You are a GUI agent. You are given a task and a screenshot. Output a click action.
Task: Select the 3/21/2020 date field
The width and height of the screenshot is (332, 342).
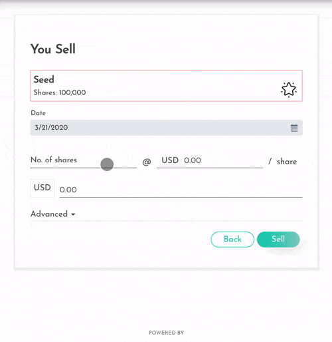(x=167, y=128)
